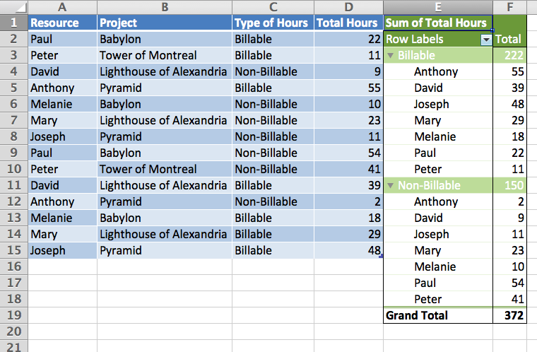This screenshot has height=352, width=537.
Task: Click Tower of Montreal in row 10
Action: [165, 169]
